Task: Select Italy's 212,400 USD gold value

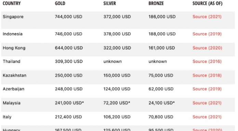Action: tap(68, 117)
